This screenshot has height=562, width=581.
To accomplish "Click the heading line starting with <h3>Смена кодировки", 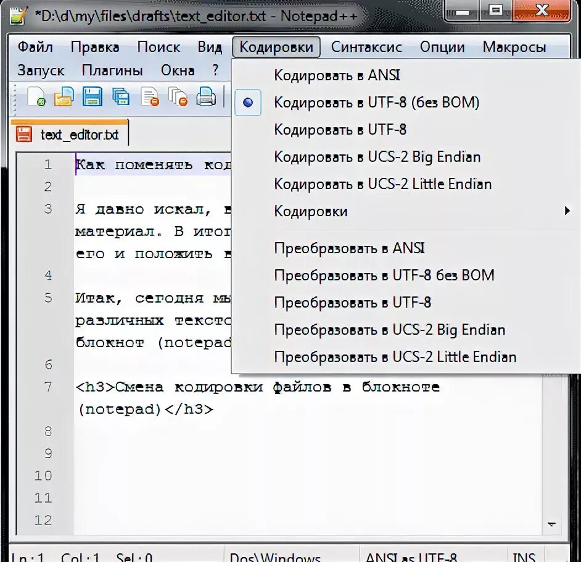I will point(258,387).
